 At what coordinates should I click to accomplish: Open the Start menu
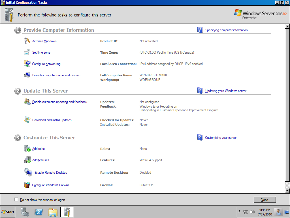point(8,212)
